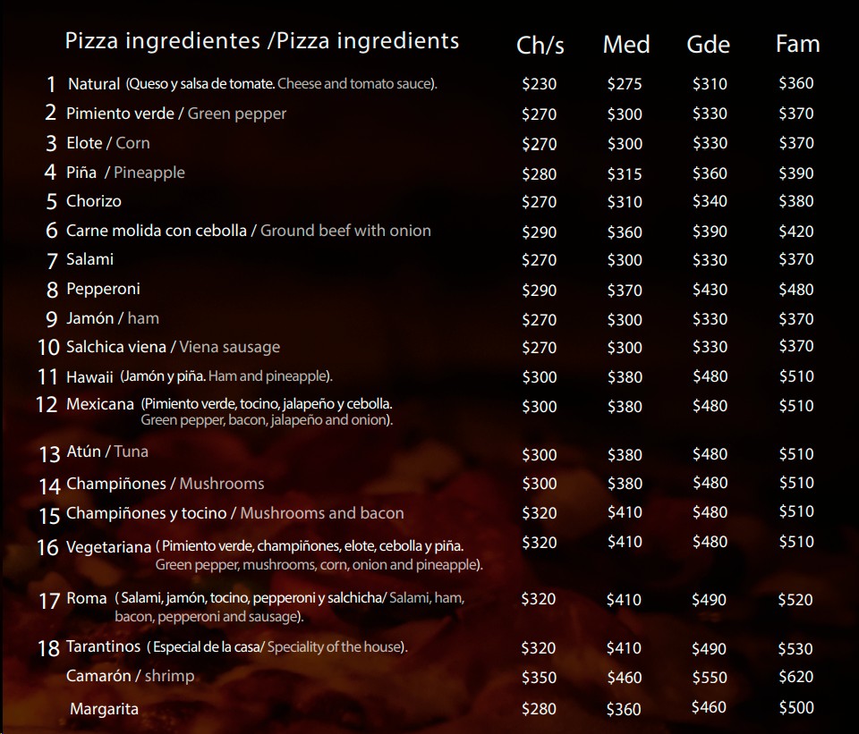Click Margarita's $280 small price
The width and height of the screenshot is (859, 734).
pyautogui.click(x=539, y=709)
